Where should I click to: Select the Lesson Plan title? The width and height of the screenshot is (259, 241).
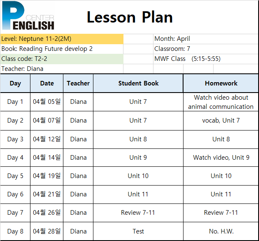tap(130, 17)
